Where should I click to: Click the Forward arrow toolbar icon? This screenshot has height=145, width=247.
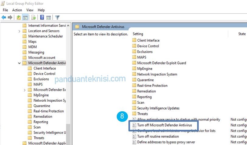coord(10,17)
